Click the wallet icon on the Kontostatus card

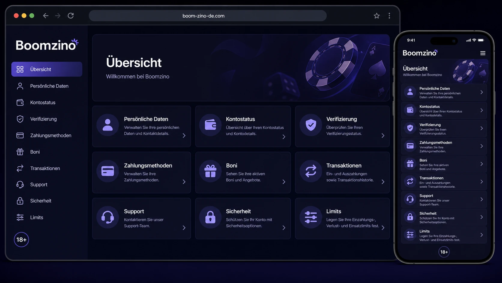point(210,125)
